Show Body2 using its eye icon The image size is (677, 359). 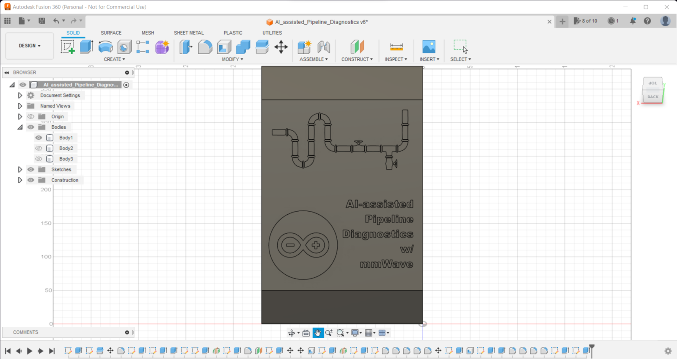(x=39, y=148)
